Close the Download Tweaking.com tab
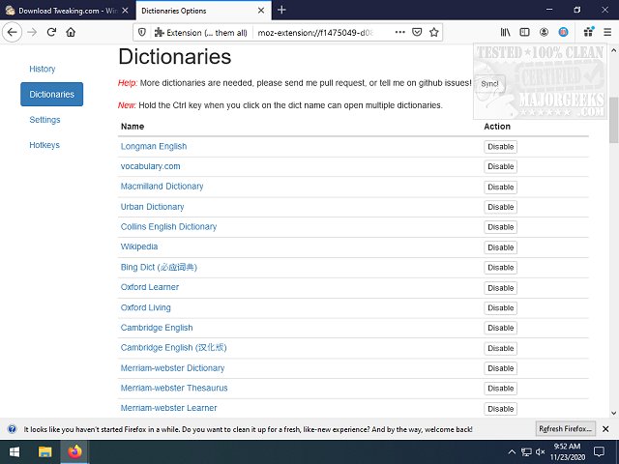This screenshot has width=619, height=464. [125, 11]
